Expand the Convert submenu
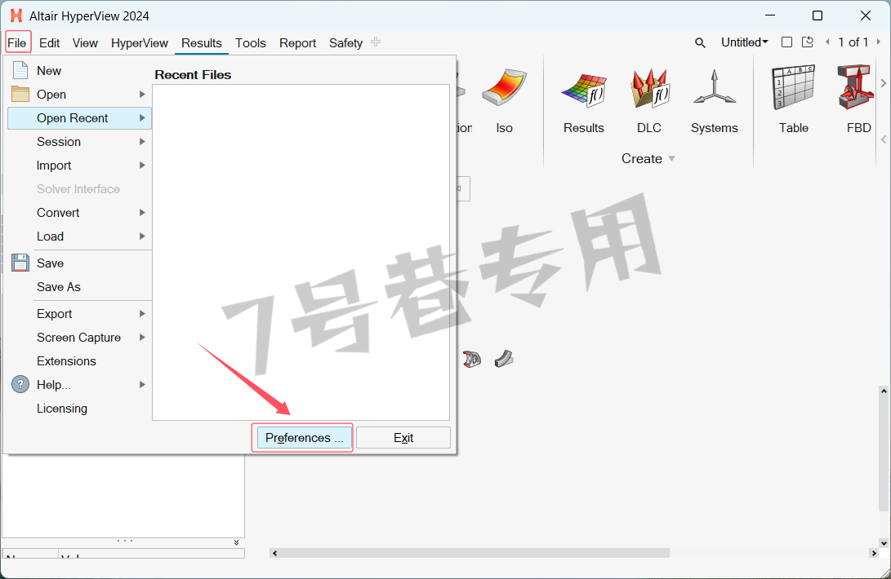Viewport: 891px width, 579px height. pos(79,213)
